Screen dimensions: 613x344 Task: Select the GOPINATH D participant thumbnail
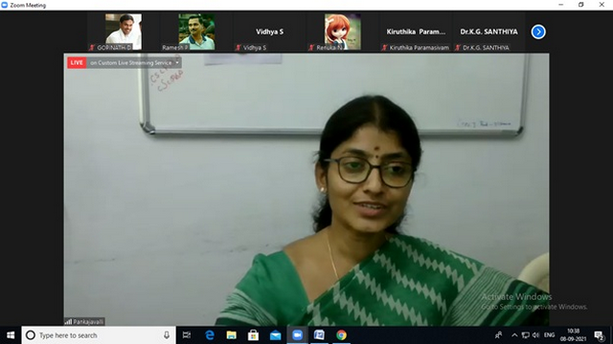click(124, 32)
